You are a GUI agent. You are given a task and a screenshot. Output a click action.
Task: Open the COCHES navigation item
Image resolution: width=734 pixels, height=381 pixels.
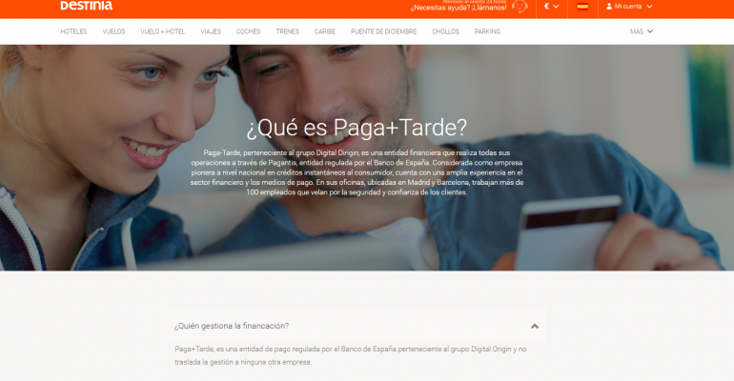[x=248, y=31]
